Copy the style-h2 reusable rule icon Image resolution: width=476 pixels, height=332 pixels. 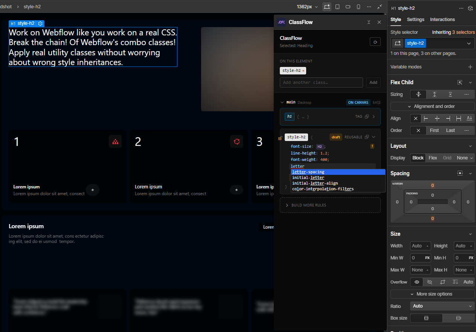coord(366,137)
